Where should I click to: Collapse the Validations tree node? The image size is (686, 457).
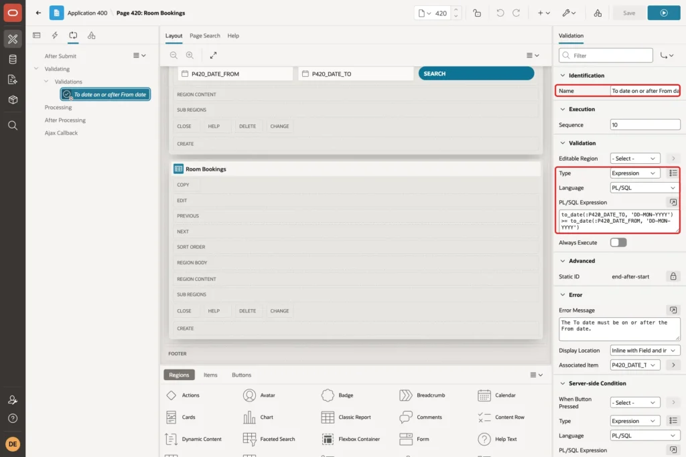(46, 81)
